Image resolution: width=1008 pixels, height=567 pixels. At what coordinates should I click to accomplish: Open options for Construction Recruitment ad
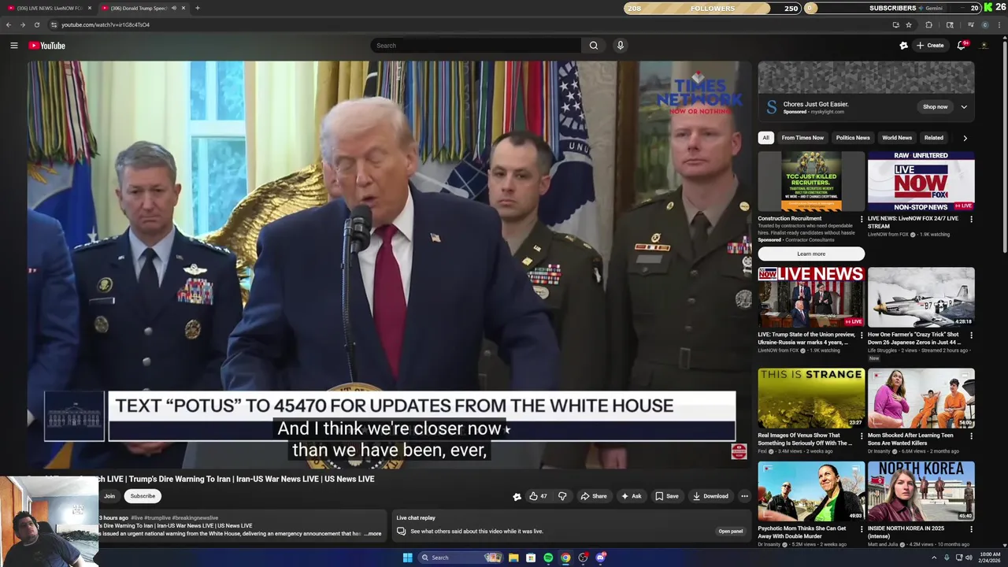[x=861, y=220]
